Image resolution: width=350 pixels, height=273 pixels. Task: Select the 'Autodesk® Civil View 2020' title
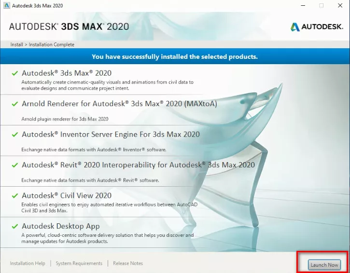pyautogui.click(x=67, y=195)
